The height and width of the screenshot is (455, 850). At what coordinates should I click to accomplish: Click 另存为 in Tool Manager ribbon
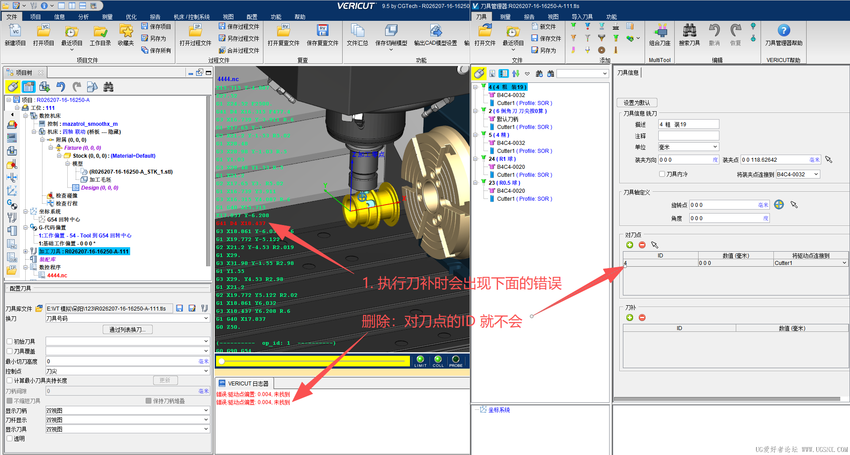point(543,51)
